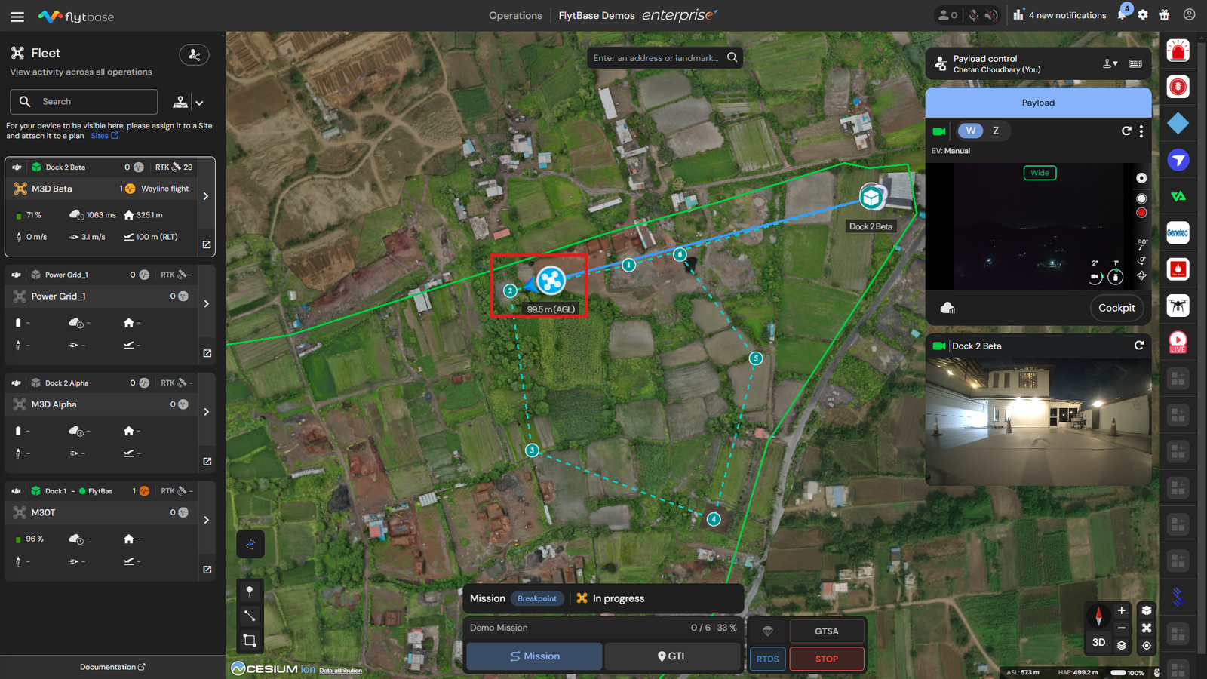Open the drone image app icon

(1178, 306)
